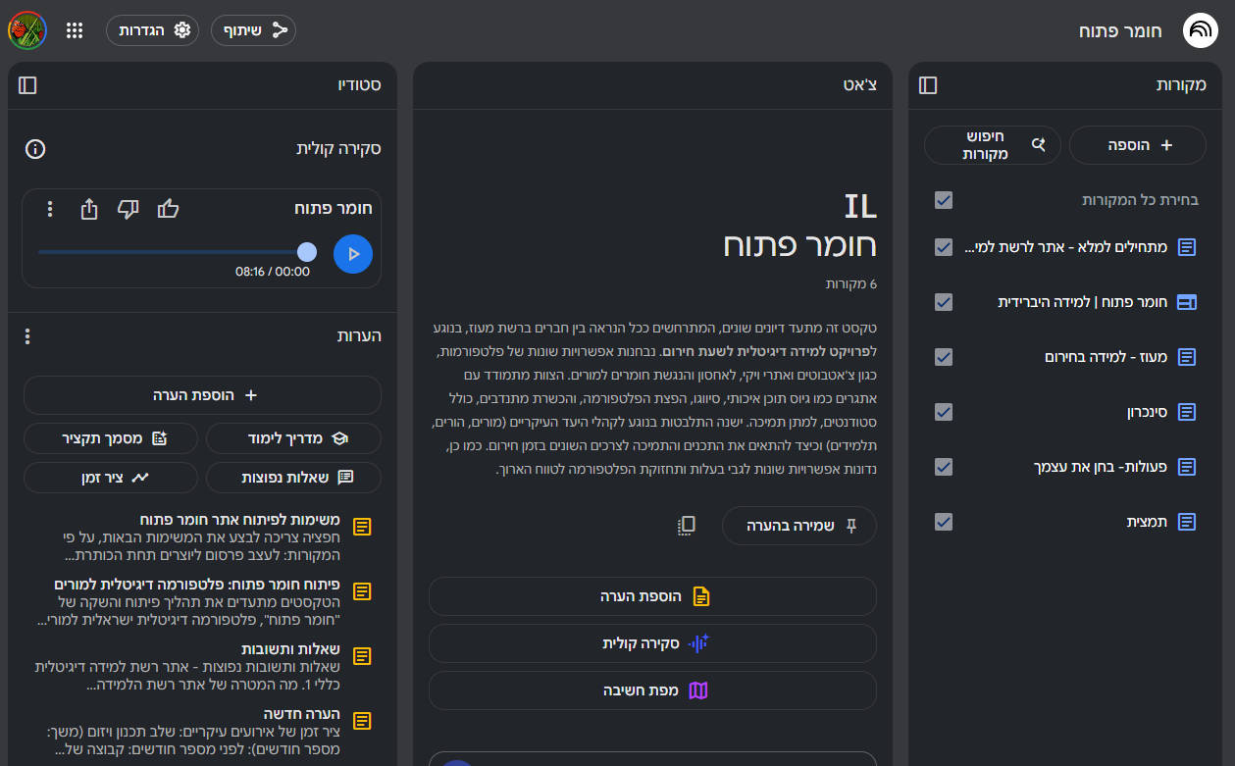The width and height of the screenshot is (1235, 766).
Task: Click the סקירה קולית suggestion in chat
Action: [652, 643]
